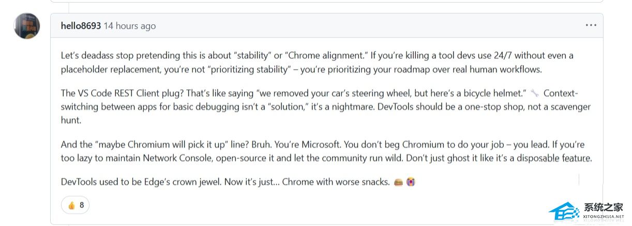Click the comment header bar's empty area
The width and height of the screenshot is (632, 226).
coord(362,26)
